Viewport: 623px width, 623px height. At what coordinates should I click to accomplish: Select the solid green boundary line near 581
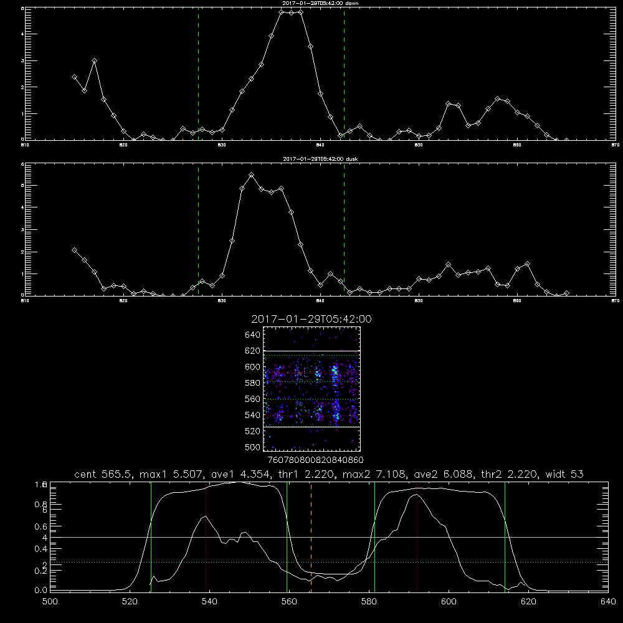374,537
